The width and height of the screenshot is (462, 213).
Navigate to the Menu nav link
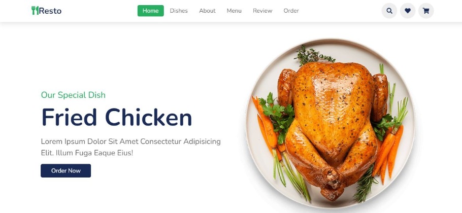point(234,11)
